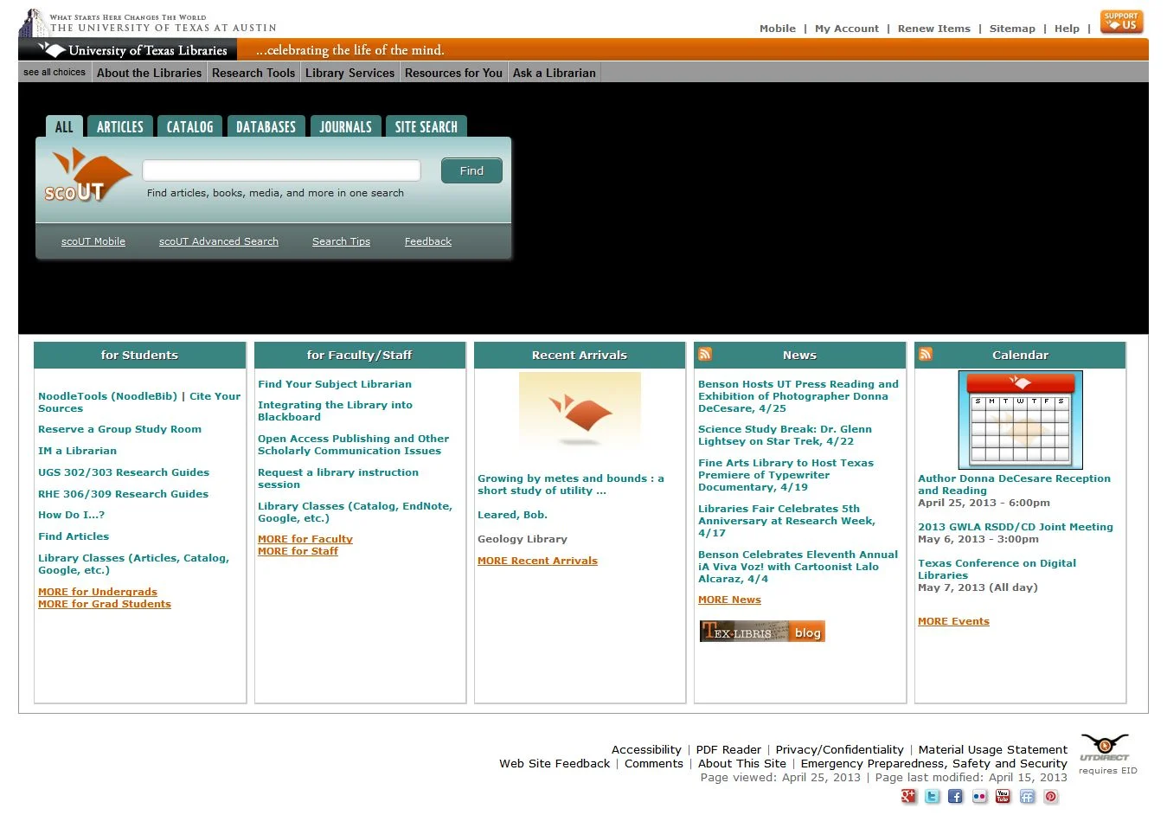The height and width of the screenshot is (815, 1167).
Task: Click the UT tower logo in header
Action: pos(32,23)
